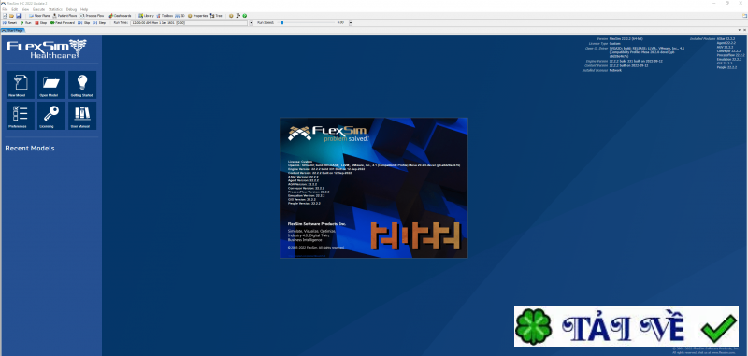Show the Library pane
The height and width of the screenshot is (356, 748).
pos(147,16)
